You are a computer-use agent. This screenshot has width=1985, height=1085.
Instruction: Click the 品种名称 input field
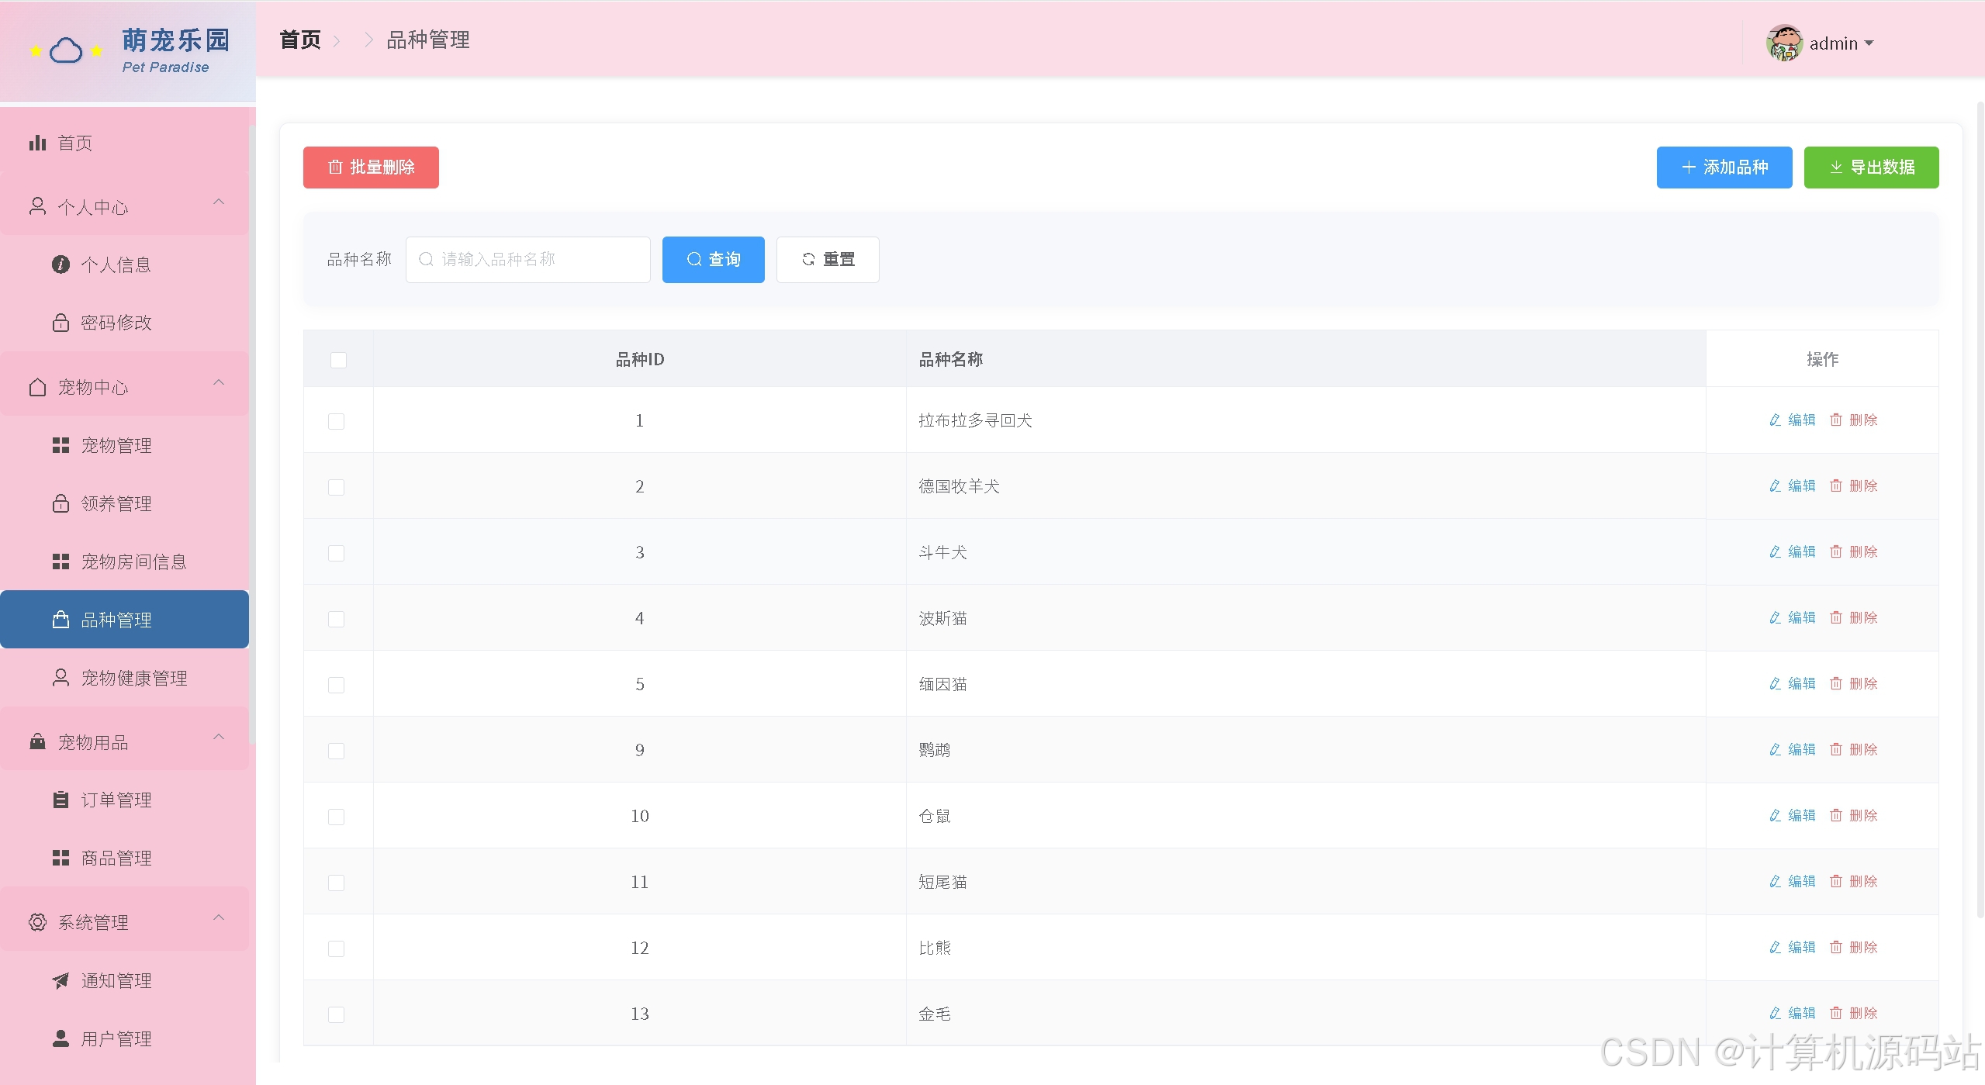(527, 259)
